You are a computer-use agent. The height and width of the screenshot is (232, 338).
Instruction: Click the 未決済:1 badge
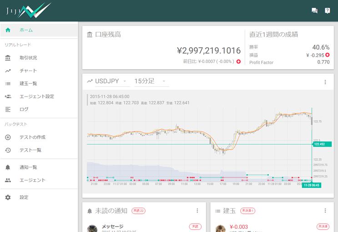pos(247,211)
